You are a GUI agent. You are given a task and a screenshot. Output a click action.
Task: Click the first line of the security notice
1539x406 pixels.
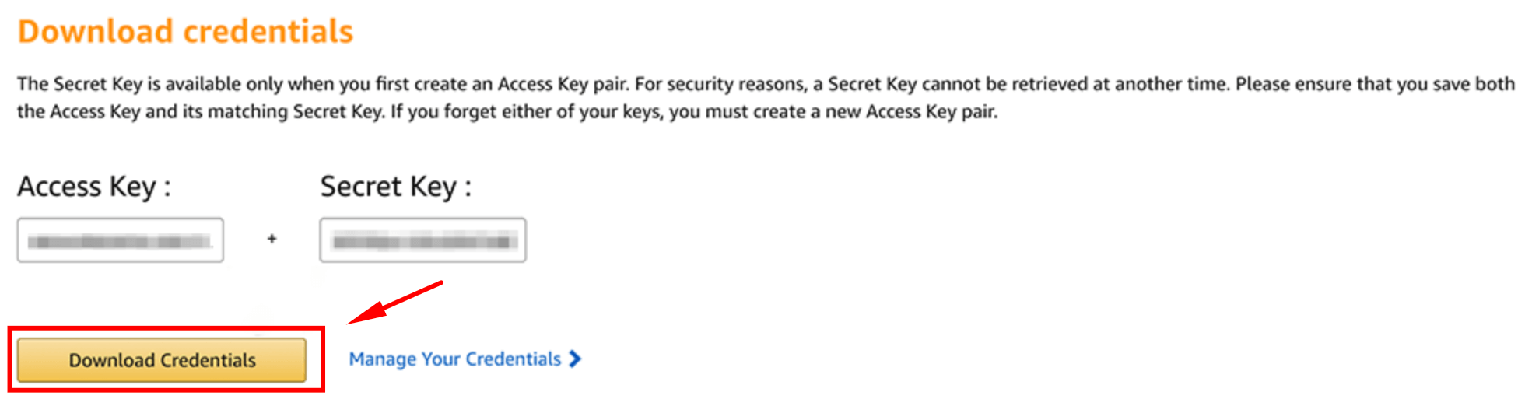coord(766,84)
